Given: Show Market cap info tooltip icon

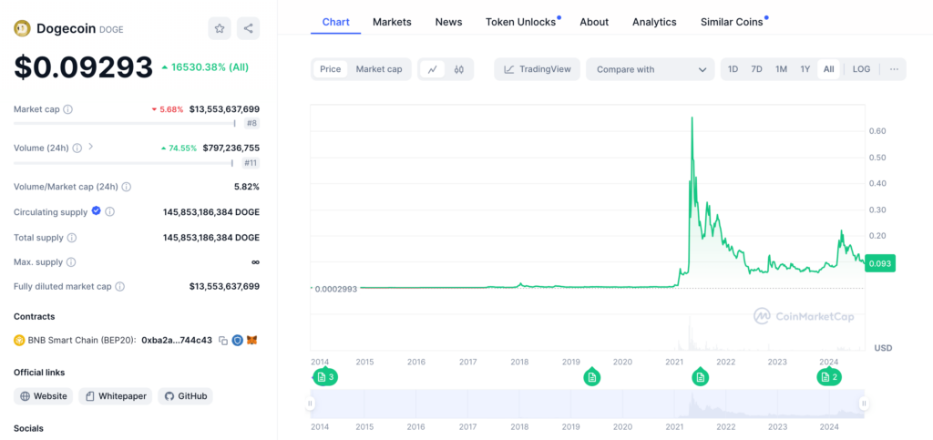Looking at the screenshot, I should tap(67, 109).
